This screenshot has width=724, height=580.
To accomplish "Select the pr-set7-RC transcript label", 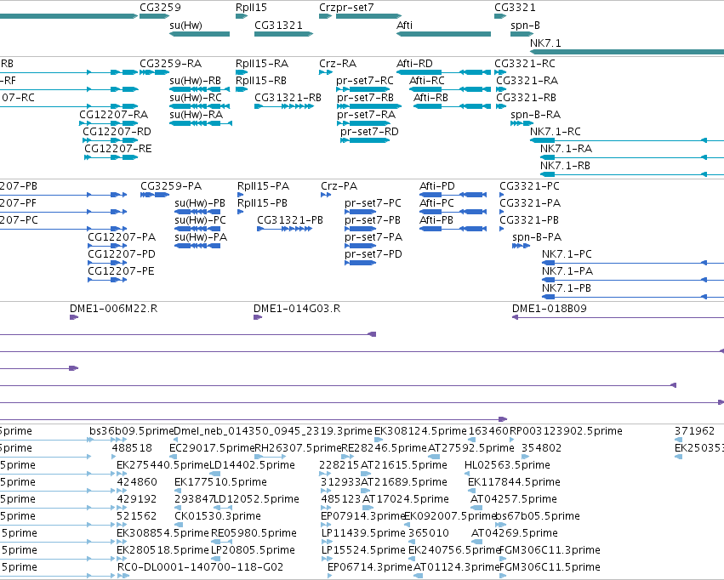I will point(365,81).
